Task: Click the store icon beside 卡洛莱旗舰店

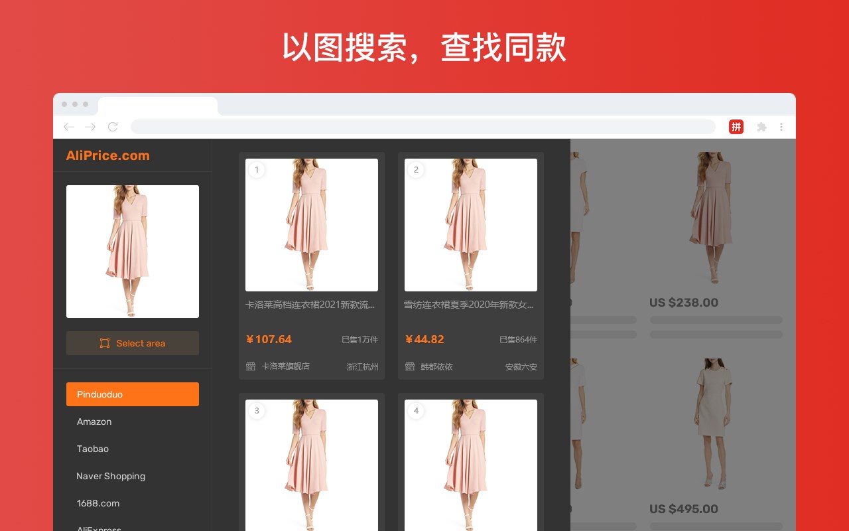Action: pos(251,366)
